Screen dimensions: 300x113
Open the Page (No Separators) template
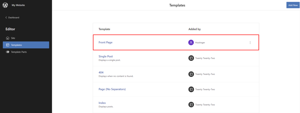click(112, 89)
